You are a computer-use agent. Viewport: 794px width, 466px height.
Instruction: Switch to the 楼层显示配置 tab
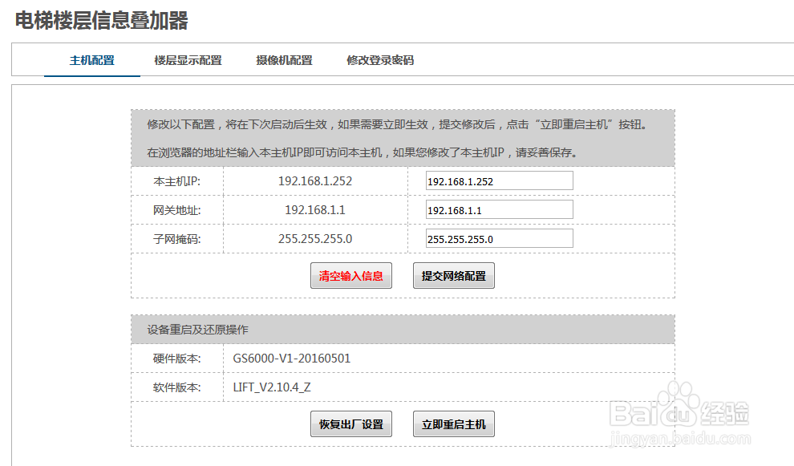tap(187, 59)
